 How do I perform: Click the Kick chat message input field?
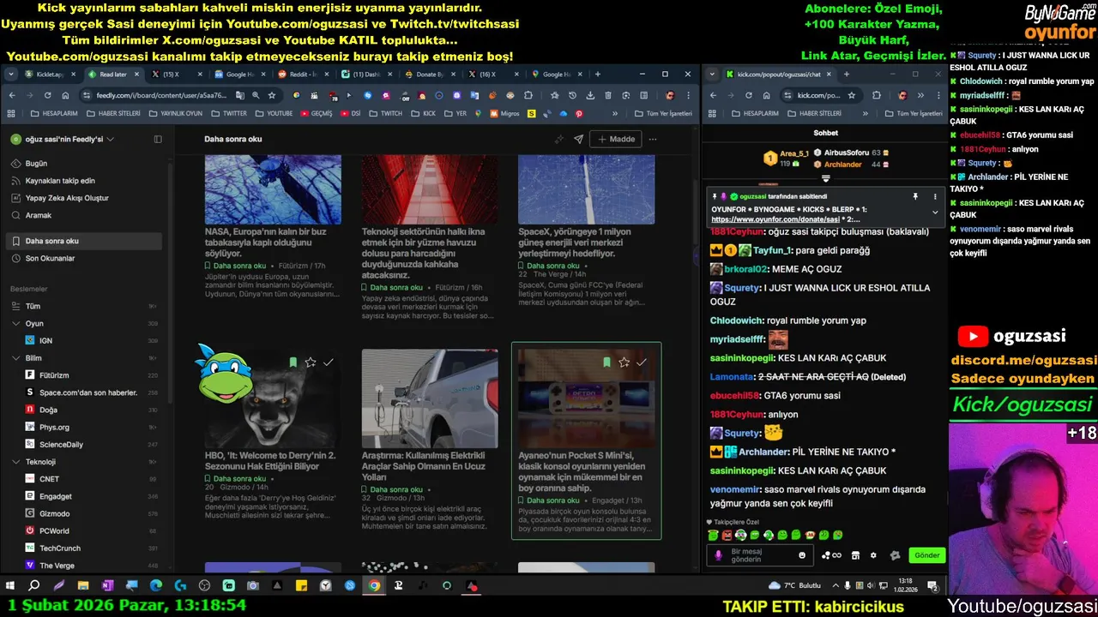[760, 555]
